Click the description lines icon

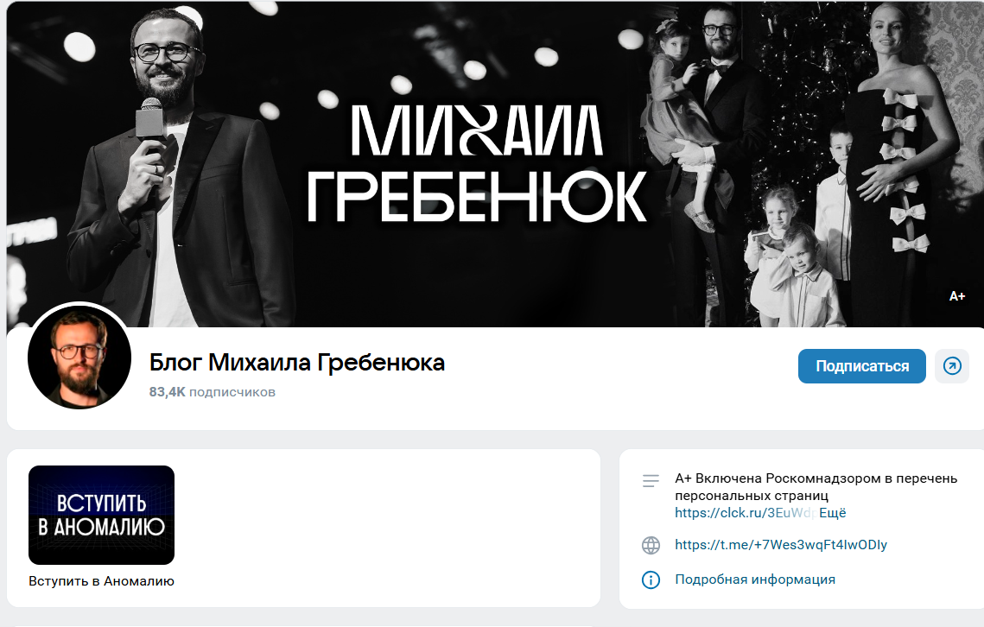(651, 481)
